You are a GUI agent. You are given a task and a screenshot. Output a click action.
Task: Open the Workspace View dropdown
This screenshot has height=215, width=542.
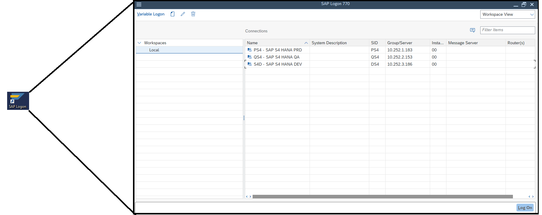tap(507, 14)
